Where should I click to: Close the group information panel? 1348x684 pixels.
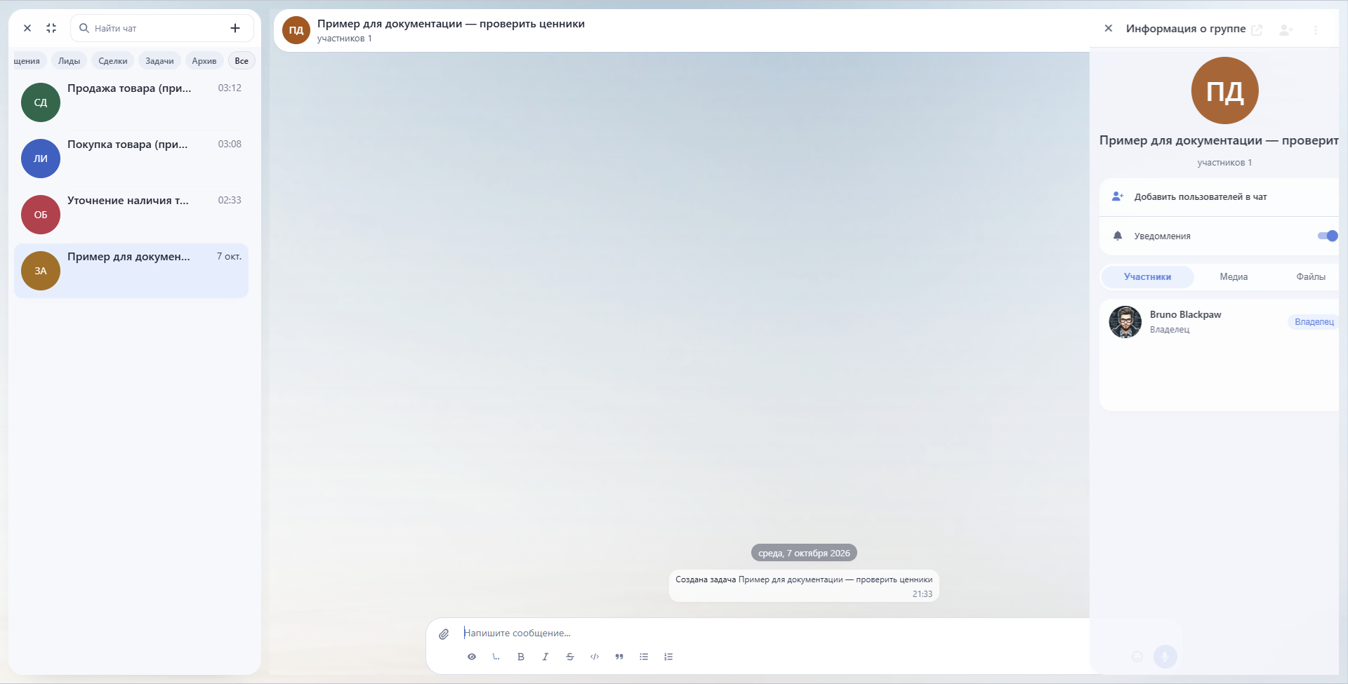pyautogui.click(x=1109, y=28)
